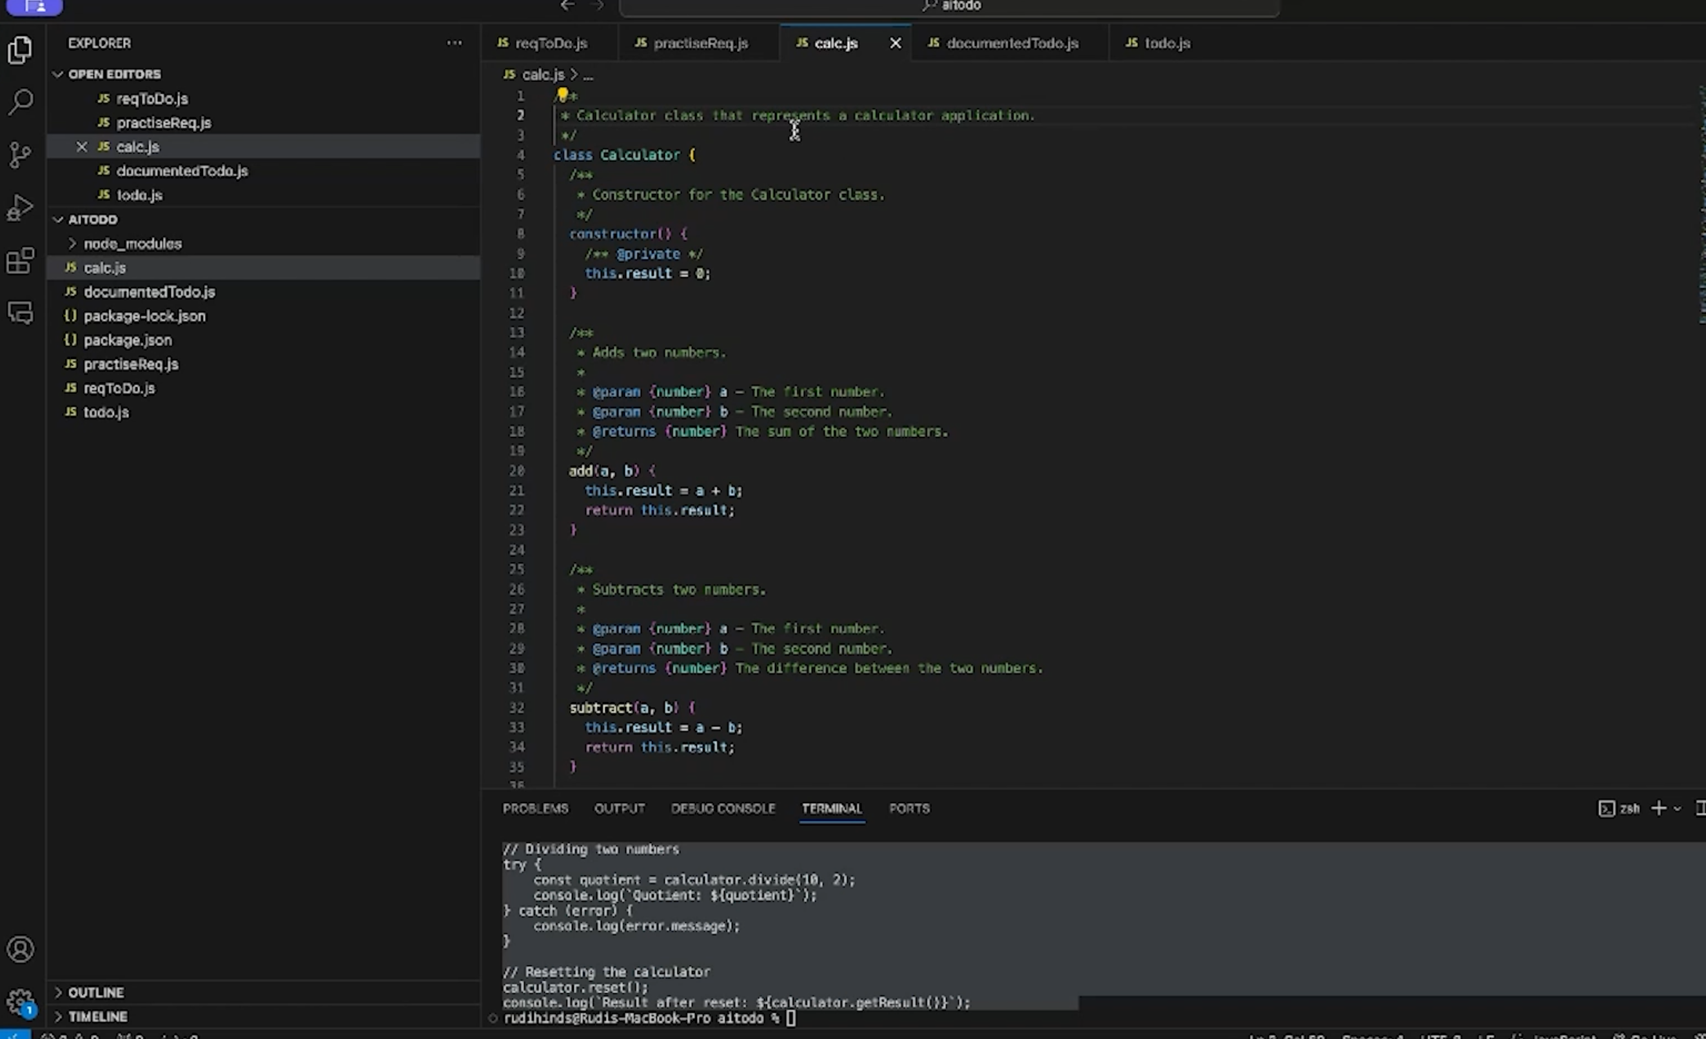Switch to the Problems panel tab

[535, 808]
